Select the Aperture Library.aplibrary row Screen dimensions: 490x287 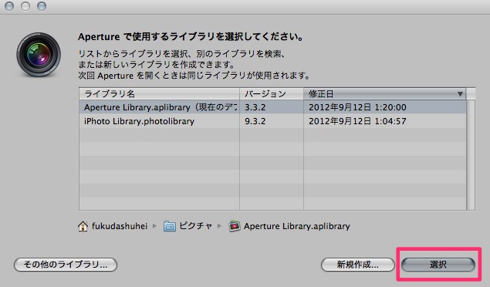272,107
